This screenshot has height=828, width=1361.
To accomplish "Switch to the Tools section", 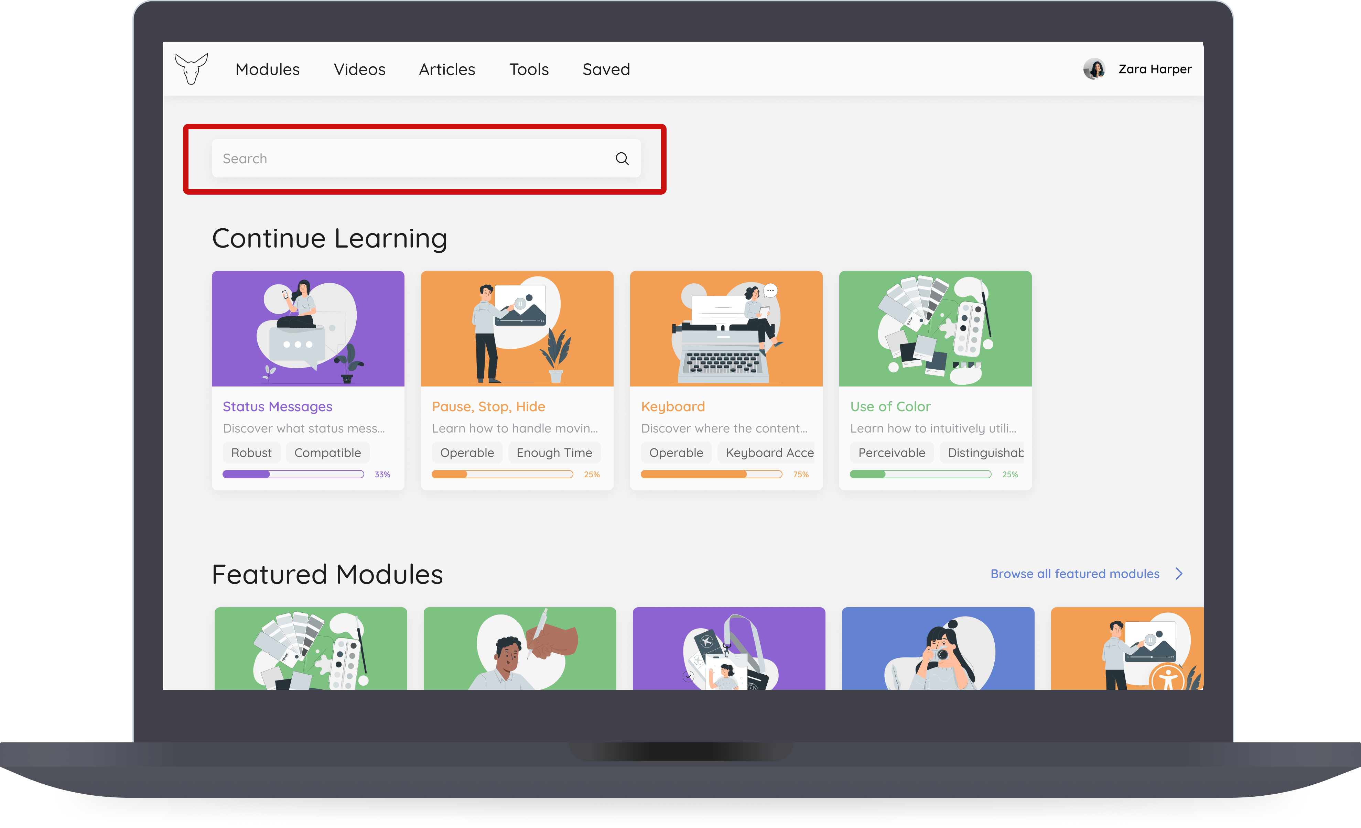I will pos(529,69).
